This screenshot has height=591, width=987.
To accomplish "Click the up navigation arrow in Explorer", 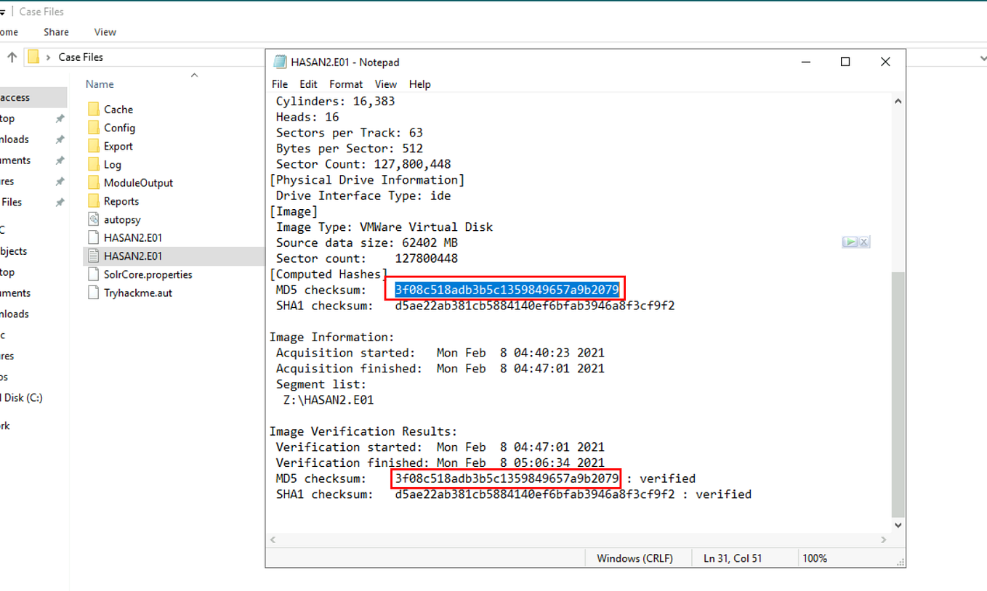I will (x=12, y=57).
